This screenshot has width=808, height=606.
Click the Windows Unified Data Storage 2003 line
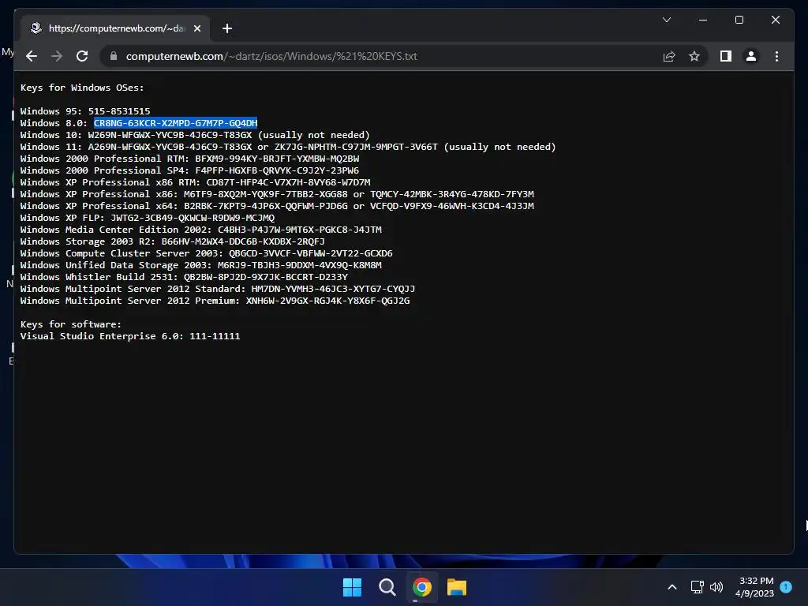[x=201, y=265]
